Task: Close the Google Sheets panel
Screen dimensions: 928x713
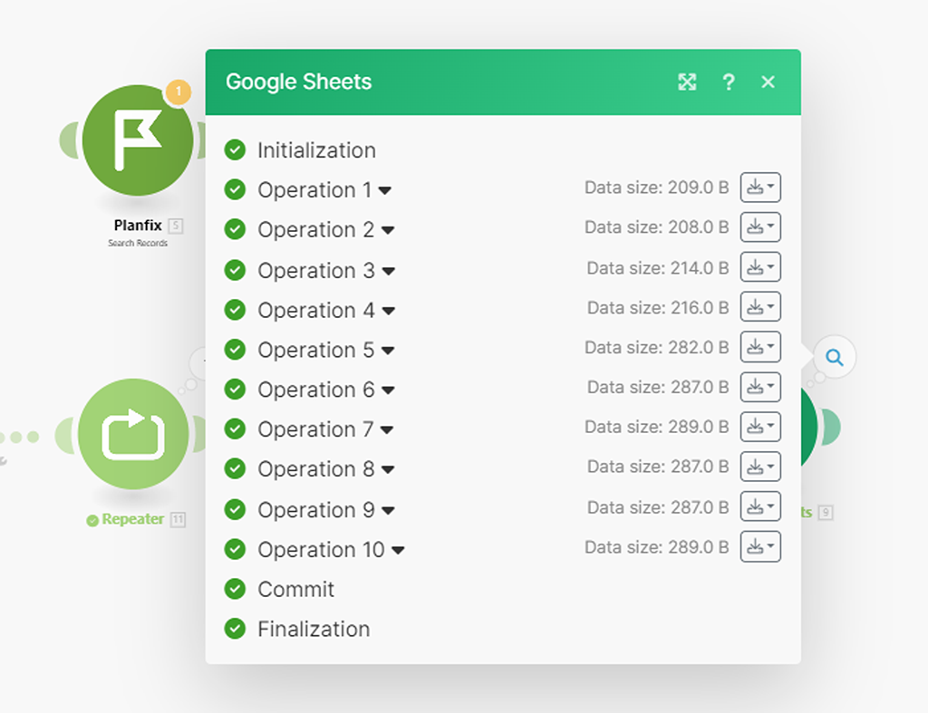Action: click(768, 82)
